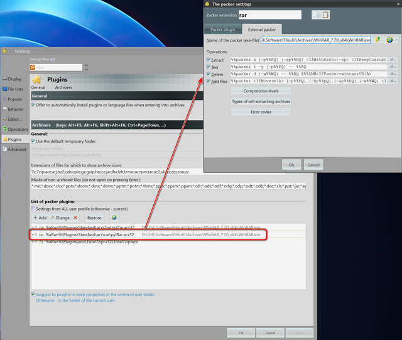The width and height of the screenshot is (402, 340).
Task: Click the Masks of non-archived files field
Action: tap(168, 186)
